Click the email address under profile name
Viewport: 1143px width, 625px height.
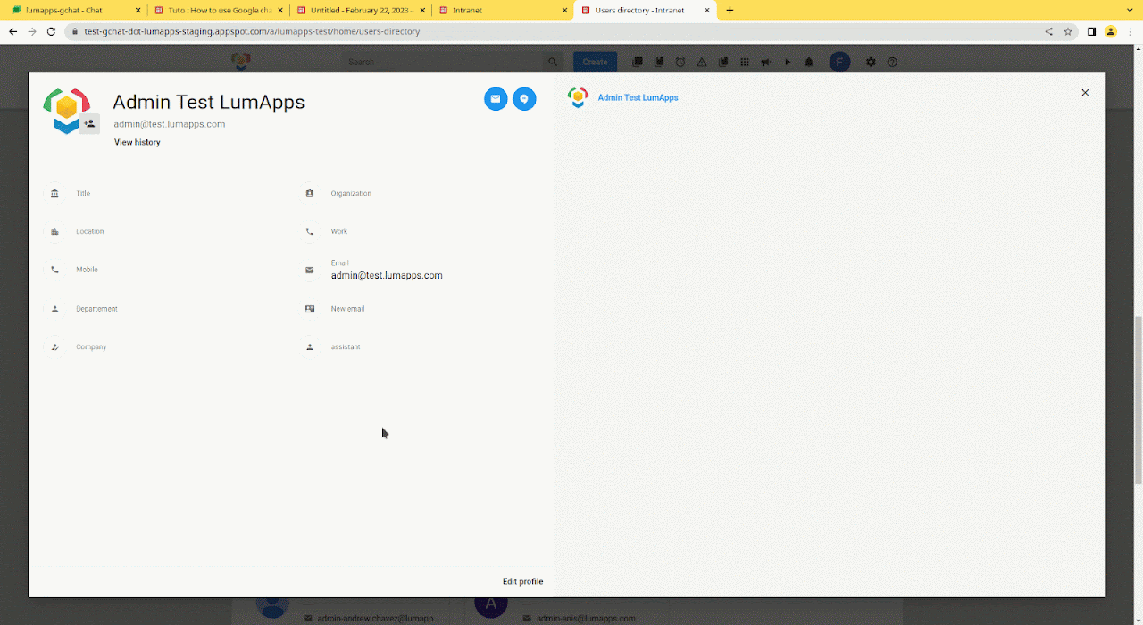pos(170,124)
